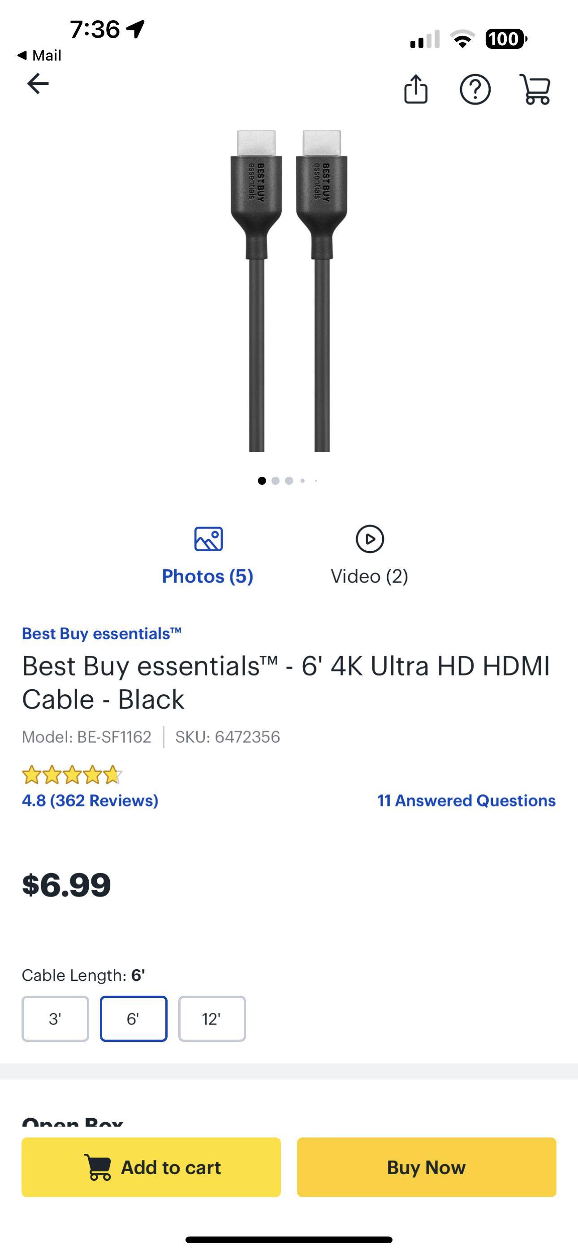This screenshot has width=578, height=1254.
Task: Open the share sheet icon
Action: pyautogui.click(x=416, y=89)
